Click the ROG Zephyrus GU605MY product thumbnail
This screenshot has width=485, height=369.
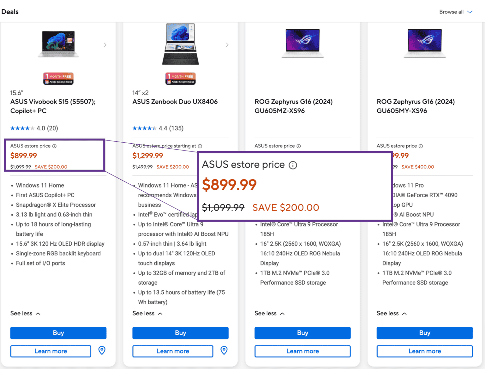(x=424, y=44)
